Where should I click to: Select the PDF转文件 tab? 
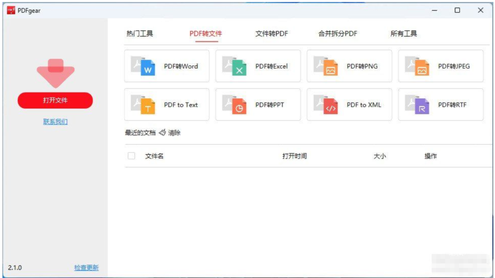pos(205,33)
